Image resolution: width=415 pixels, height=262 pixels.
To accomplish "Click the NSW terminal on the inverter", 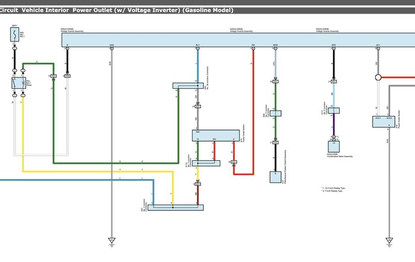I will pos(275,47).
